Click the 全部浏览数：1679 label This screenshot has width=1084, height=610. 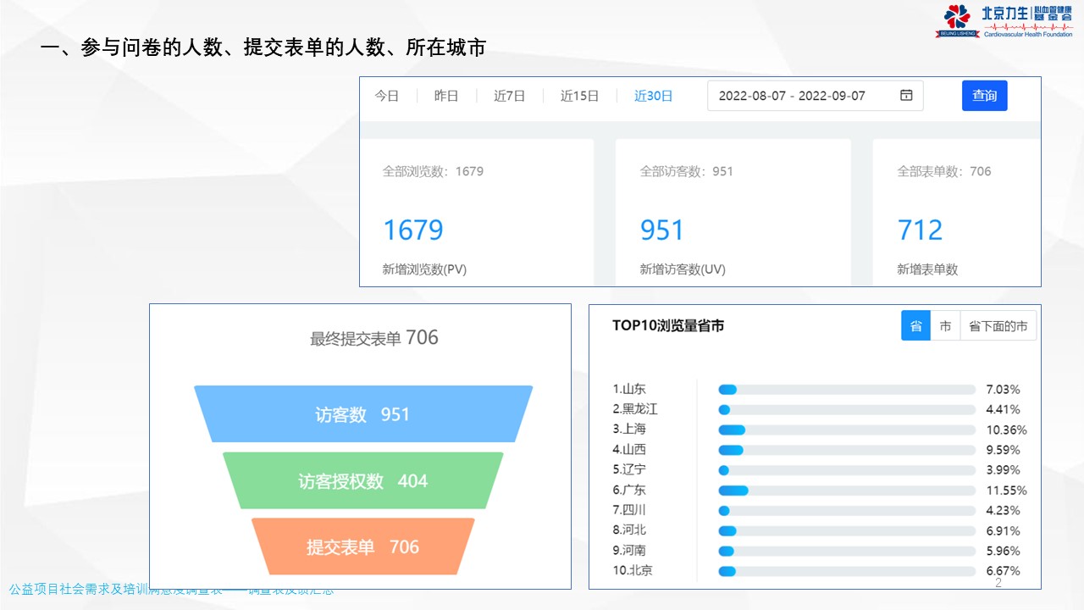433,171
